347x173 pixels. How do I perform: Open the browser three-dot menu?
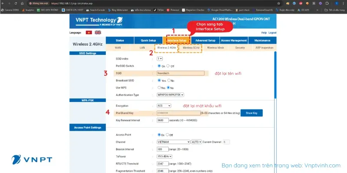point(343,3)
